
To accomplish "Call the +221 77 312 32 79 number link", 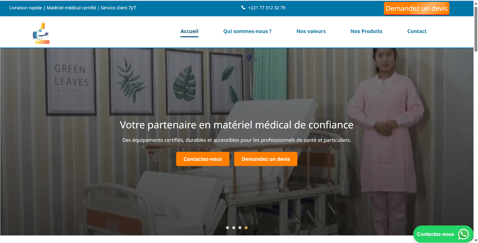I will 267,8.
